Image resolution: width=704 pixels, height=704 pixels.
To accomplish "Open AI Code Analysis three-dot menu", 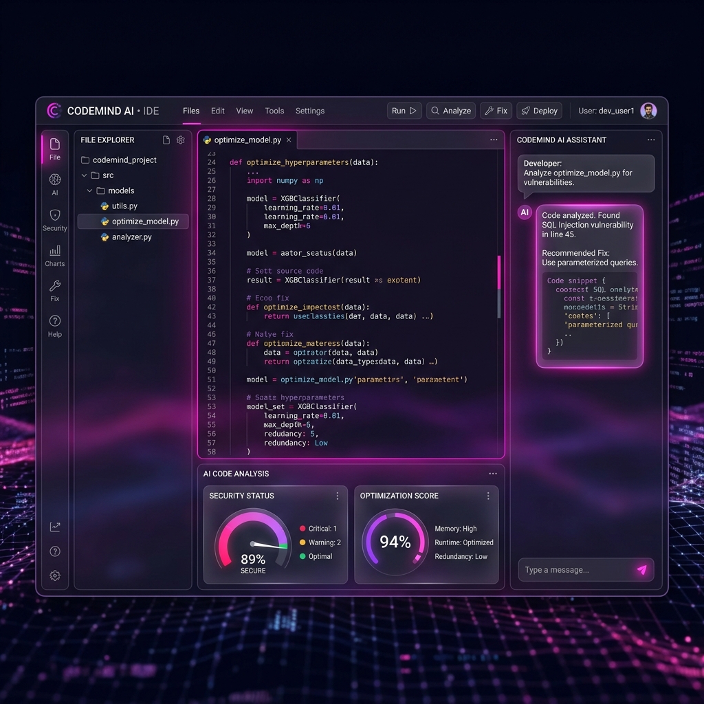I will tap(493, 474).
